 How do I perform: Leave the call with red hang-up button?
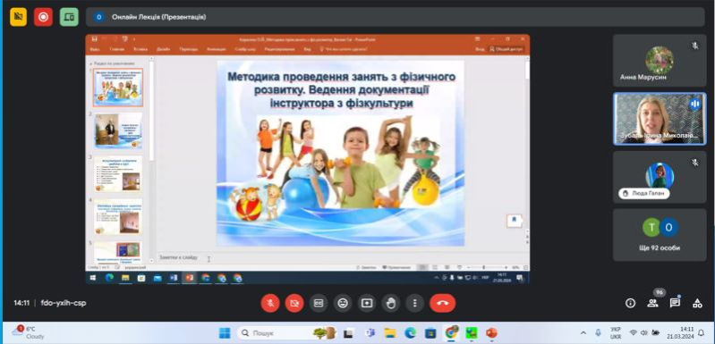tap(442, 303)
